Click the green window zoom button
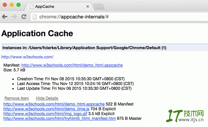 (x=19, y=5)
